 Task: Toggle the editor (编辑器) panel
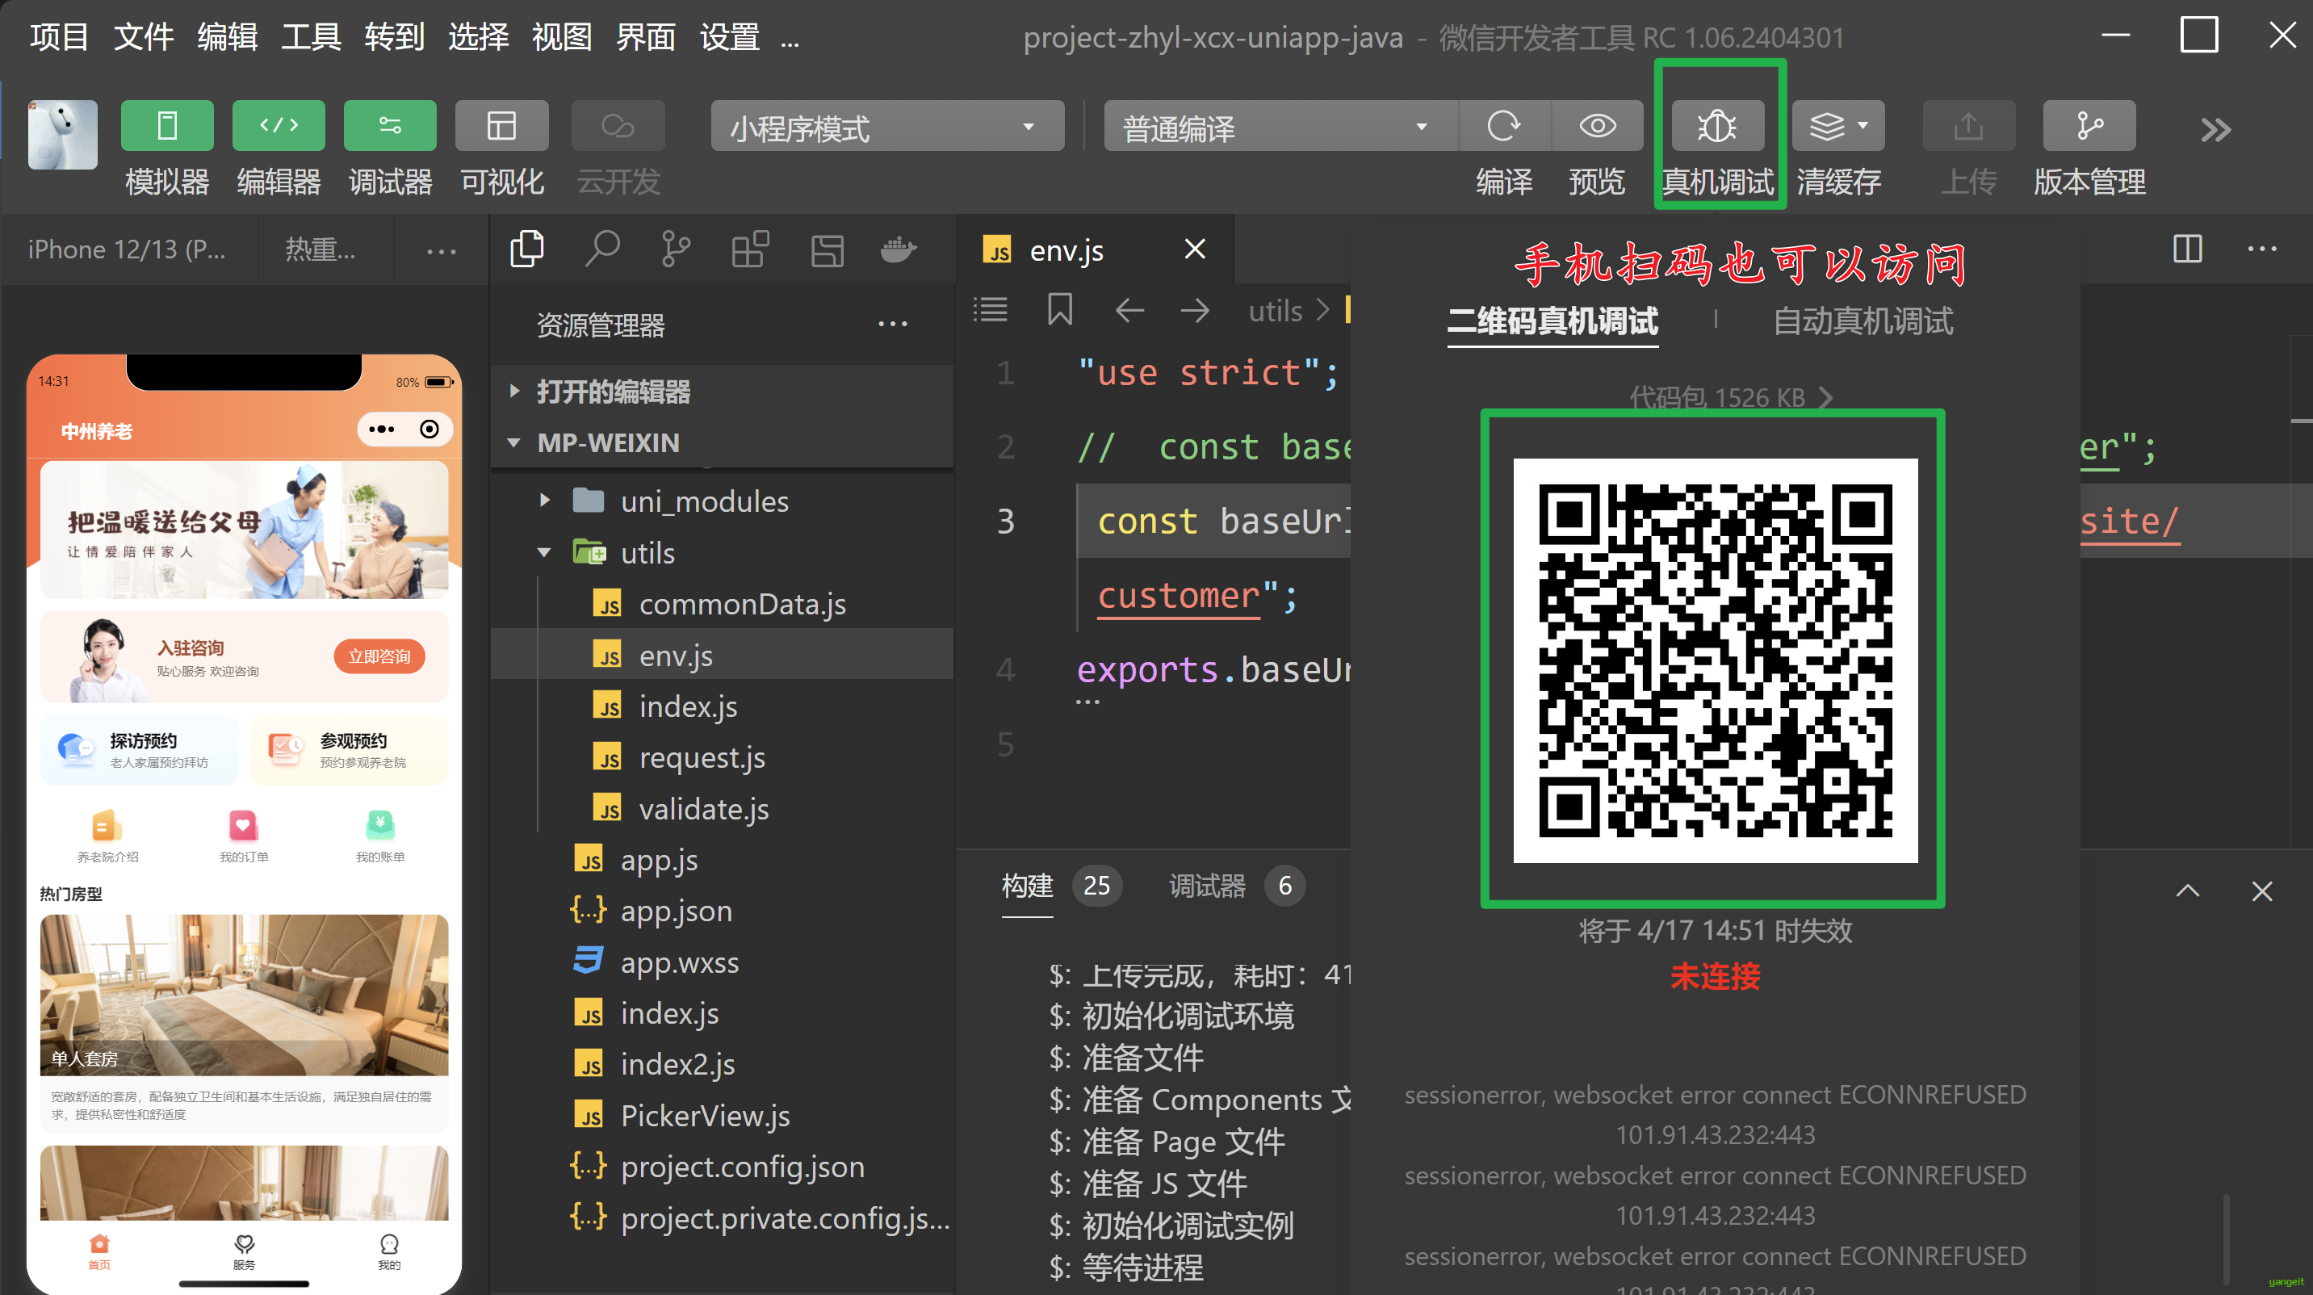click(279, 126)
